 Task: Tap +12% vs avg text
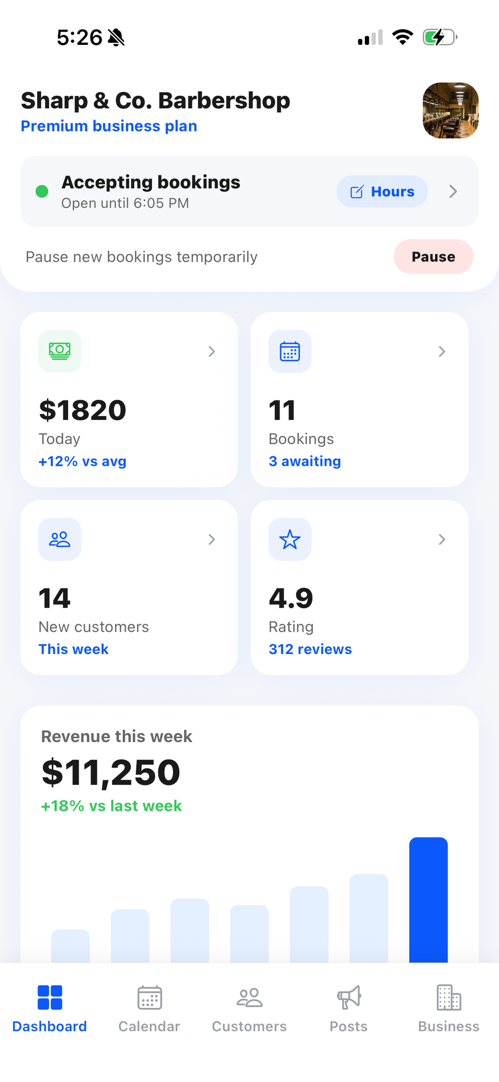point(82,461)
